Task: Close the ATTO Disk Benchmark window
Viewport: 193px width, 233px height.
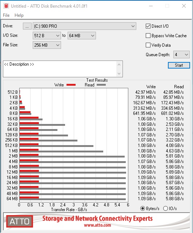Action: point(184,6)
